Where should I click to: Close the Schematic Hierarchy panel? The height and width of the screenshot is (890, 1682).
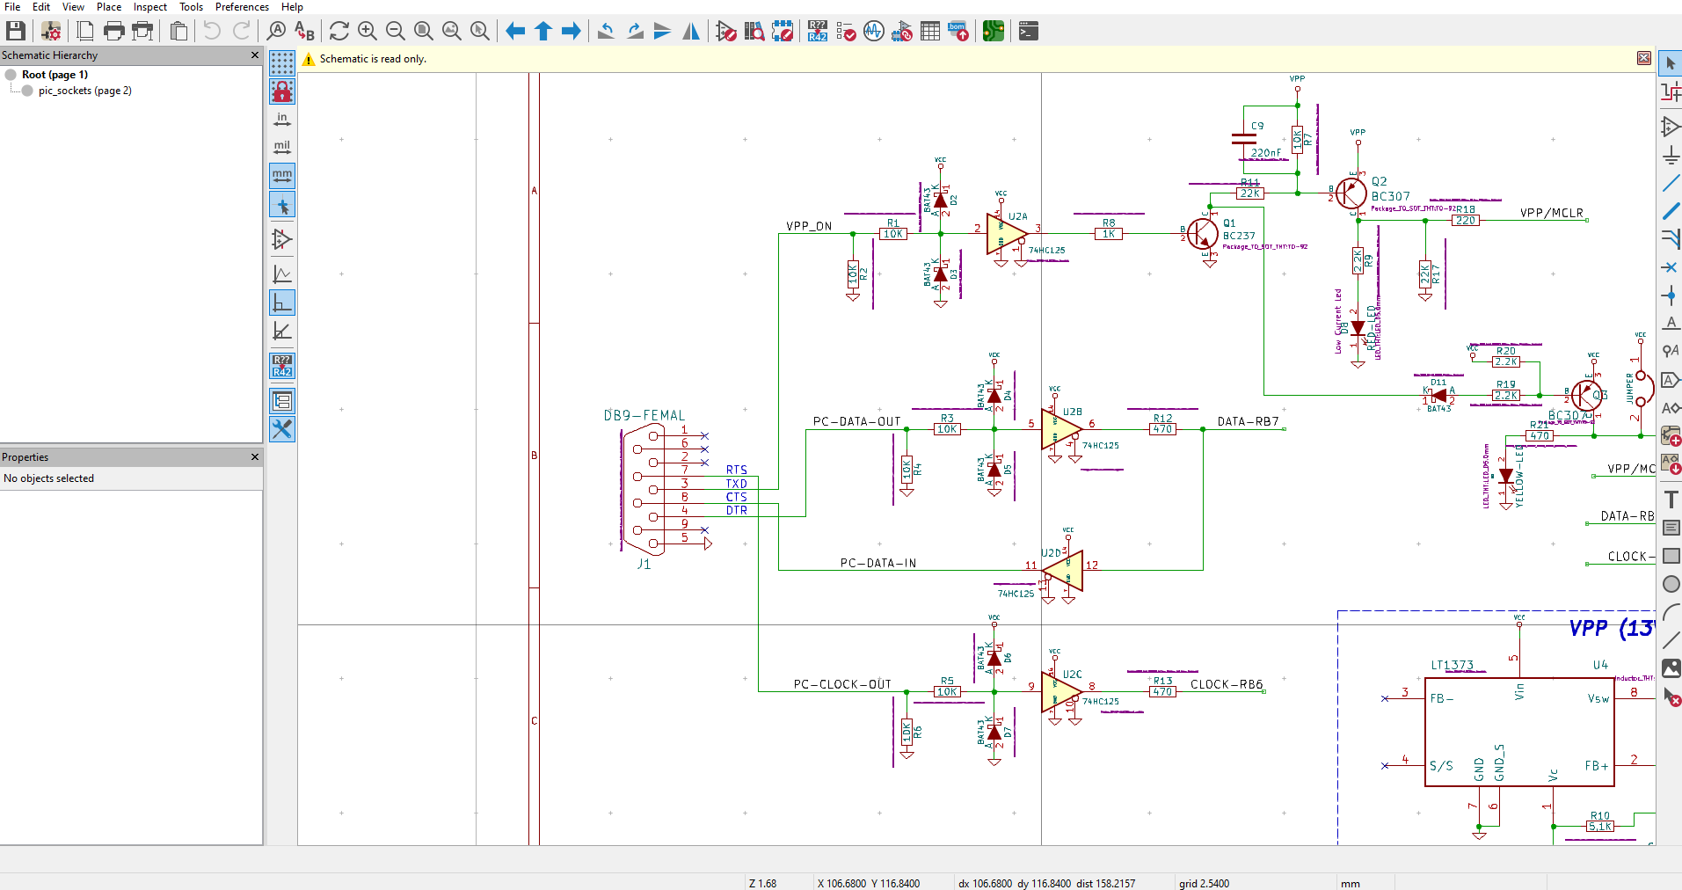[x=255, y=55]
